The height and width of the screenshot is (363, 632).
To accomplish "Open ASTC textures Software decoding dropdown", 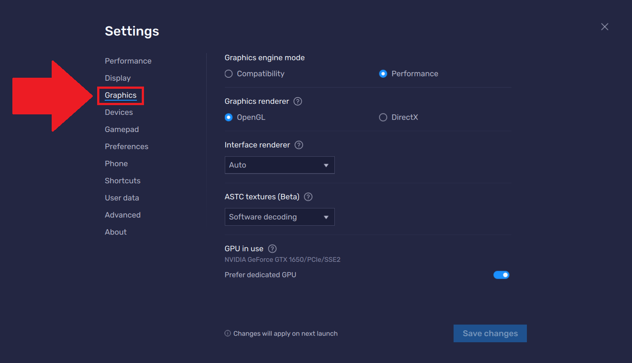I will tap(280, 217).
